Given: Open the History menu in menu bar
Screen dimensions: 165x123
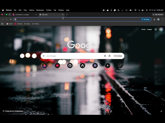Looking at the screenshot, I should (x=31, y=10).
